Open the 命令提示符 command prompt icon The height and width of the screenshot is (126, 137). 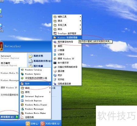55,63
